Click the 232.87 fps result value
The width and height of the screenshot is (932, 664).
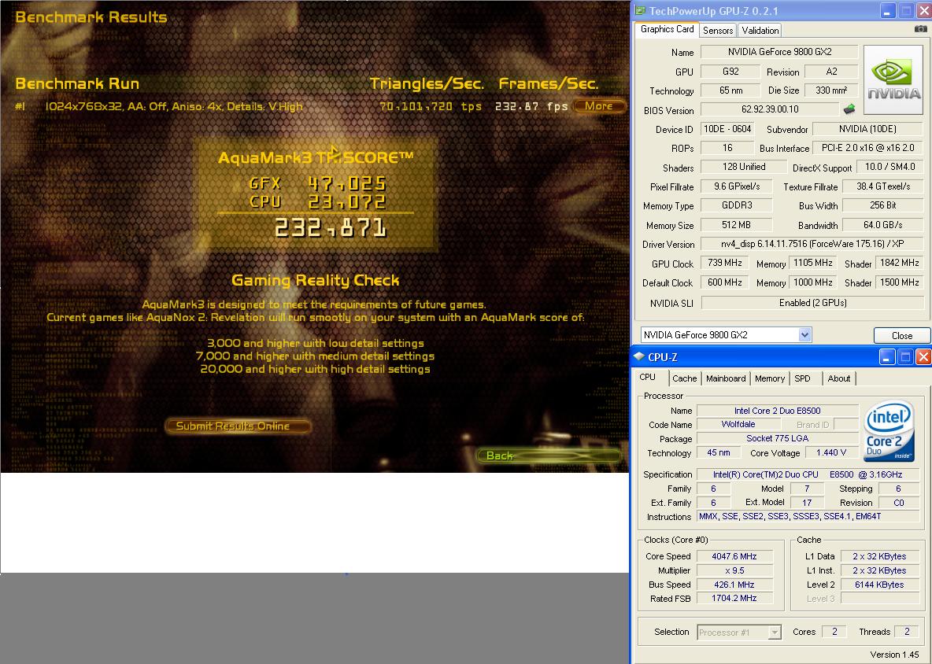click(x=531, y=106)
